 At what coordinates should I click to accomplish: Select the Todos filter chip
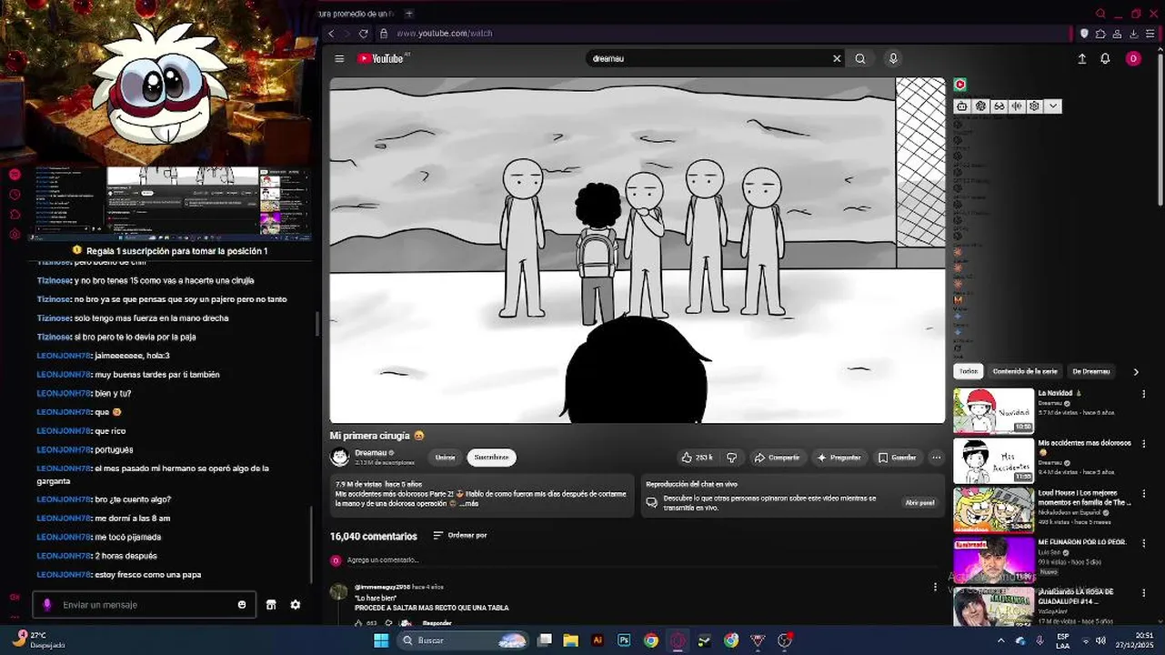tap(969, 371)
